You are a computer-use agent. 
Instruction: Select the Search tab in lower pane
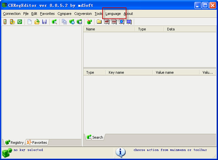(95, 137)
